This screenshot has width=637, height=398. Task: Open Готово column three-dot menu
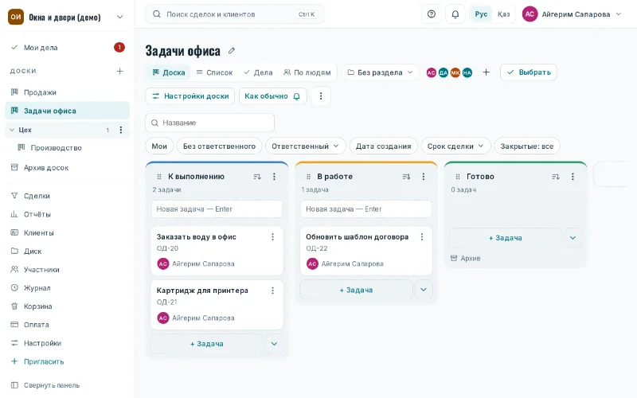pyautogui.click(x=573, y=177)
